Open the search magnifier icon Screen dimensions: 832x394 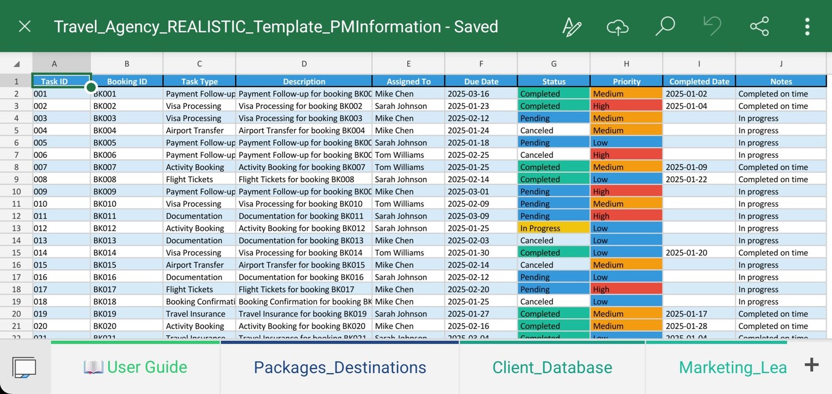[x=664, y=27]
